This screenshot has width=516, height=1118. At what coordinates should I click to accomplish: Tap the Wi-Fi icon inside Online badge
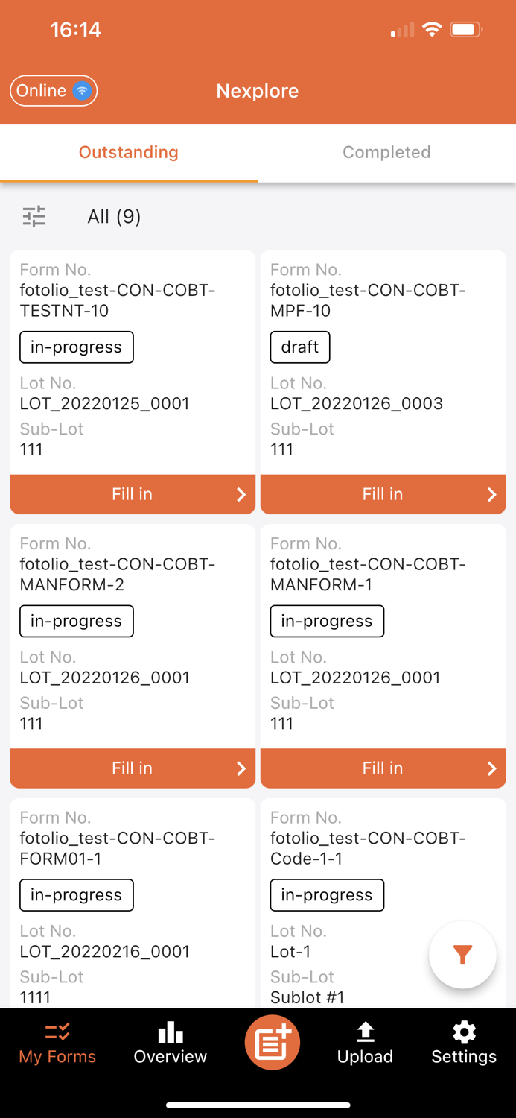(x=80, y=90)
